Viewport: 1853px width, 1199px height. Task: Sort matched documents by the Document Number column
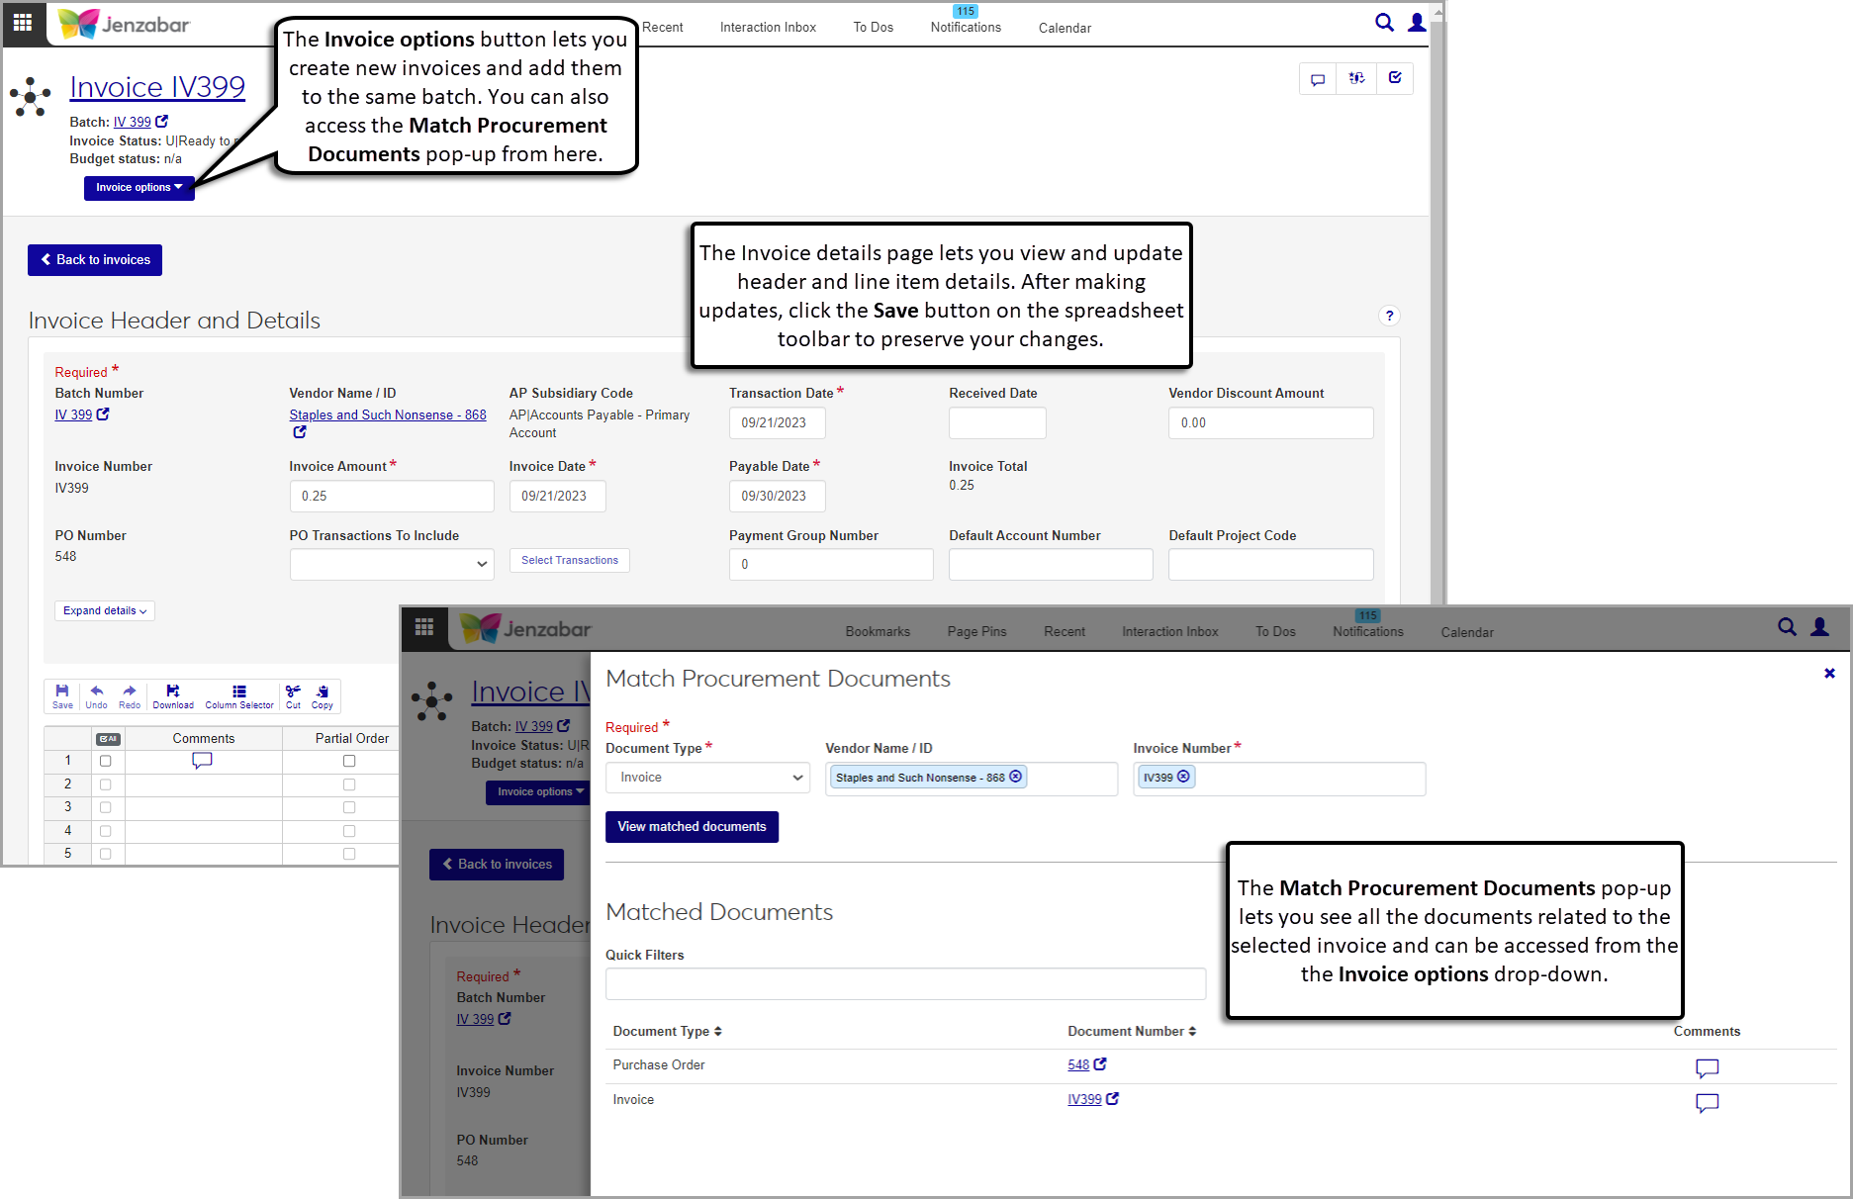tap(1132, 1031)
